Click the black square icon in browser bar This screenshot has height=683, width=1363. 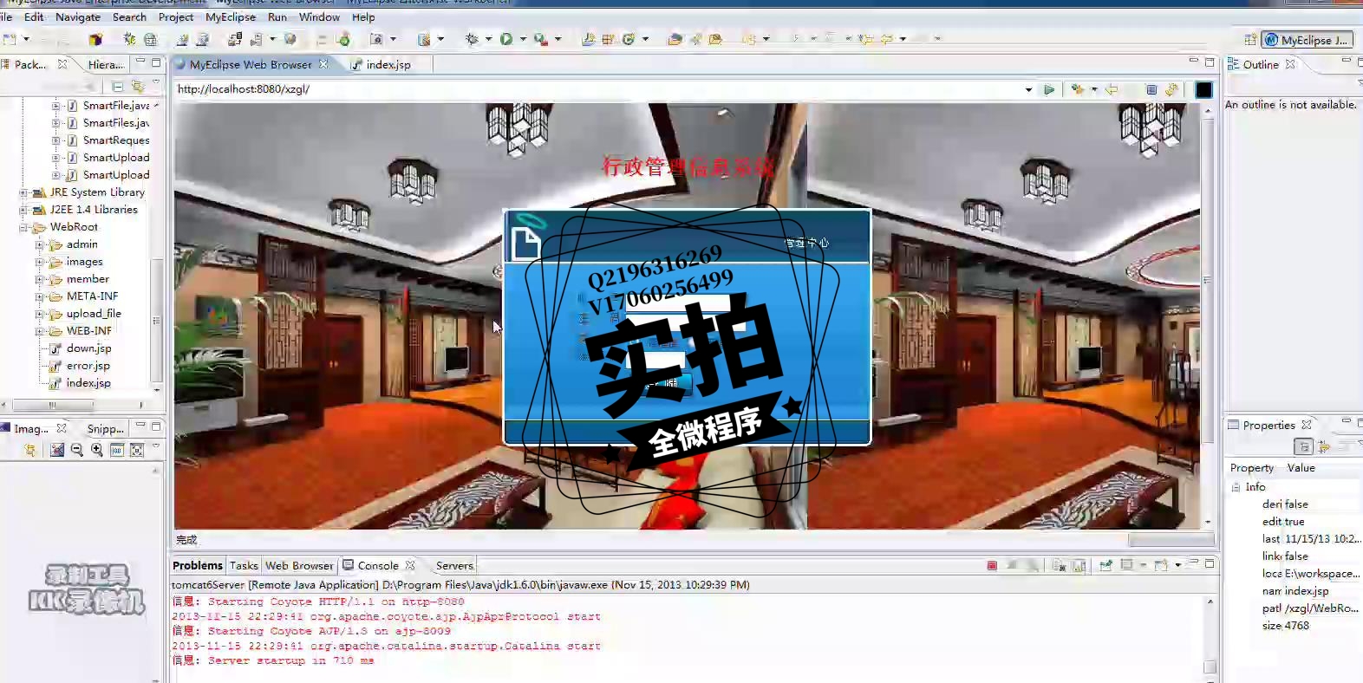1203,89
